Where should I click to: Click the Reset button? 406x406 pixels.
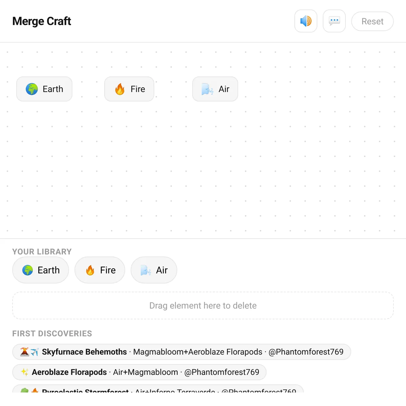pyautogui.click(x=373, y=21)
